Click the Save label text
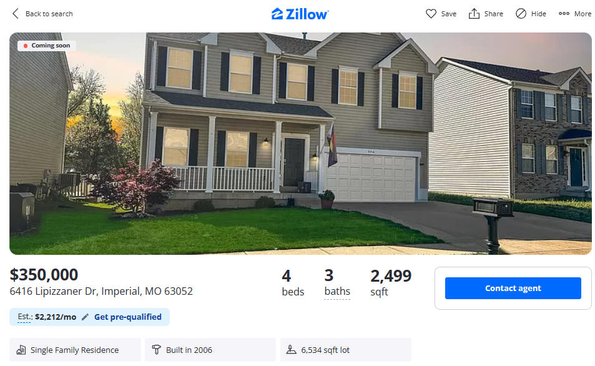Viewport: 595px width, 366px height. pos(448,14)
